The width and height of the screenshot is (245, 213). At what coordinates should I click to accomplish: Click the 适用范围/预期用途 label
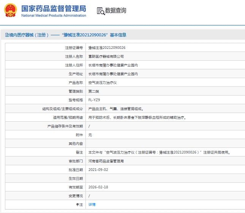pos(68,117)
